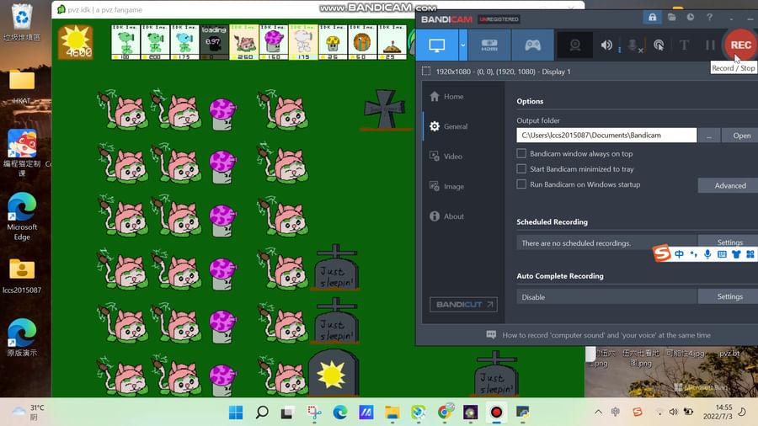Image resolution: width=758 pixels, height=426 pixels.
Task: Select the 100-cost peashooter seed card
Action: [125, 42]
